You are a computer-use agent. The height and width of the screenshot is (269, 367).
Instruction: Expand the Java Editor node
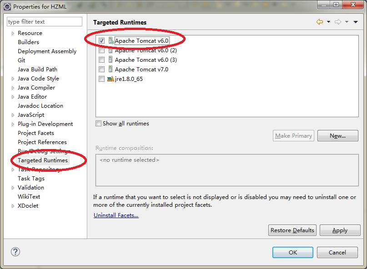(13, 97)
